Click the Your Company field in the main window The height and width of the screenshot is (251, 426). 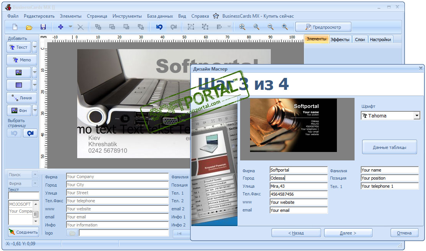pyautogui.click(x=118, y=177)
